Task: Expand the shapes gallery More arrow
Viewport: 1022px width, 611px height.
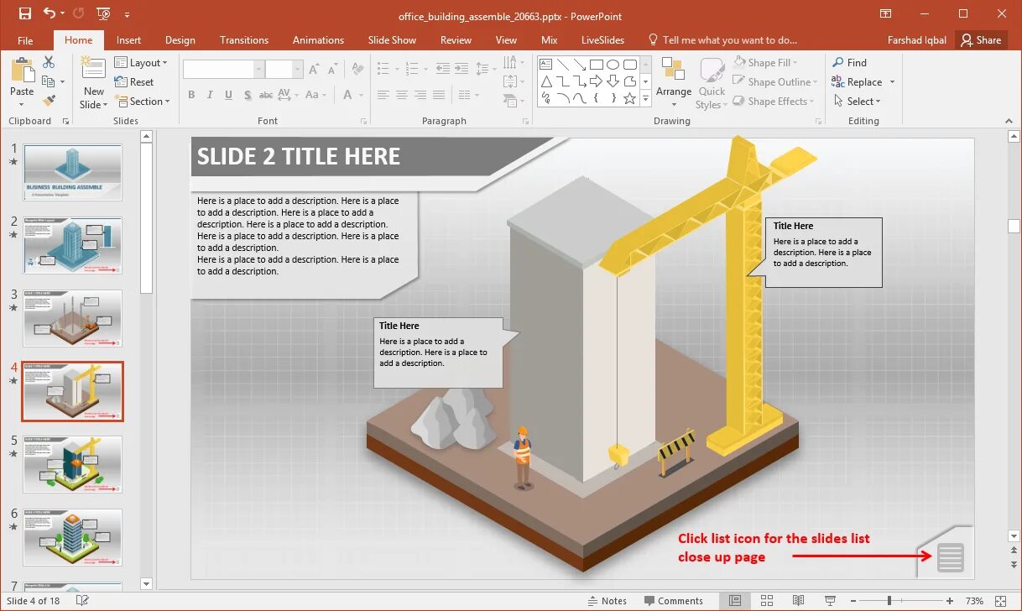Action: pos(645,99)
